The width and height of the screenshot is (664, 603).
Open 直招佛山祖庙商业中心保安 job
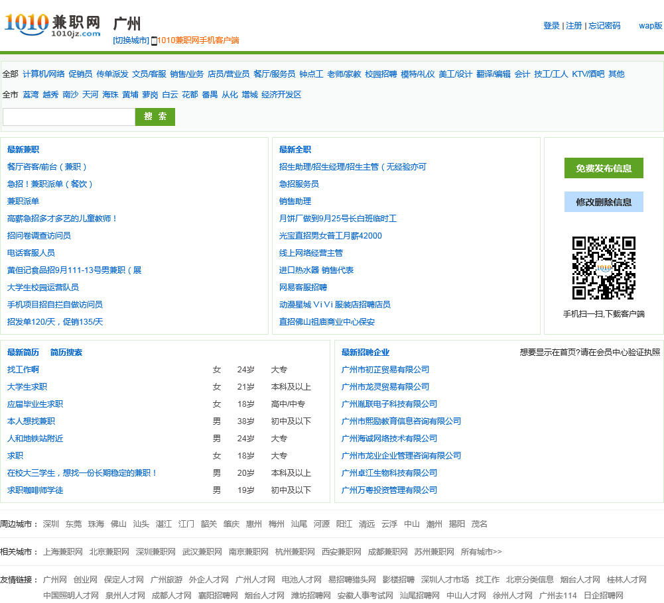point(327,321)
